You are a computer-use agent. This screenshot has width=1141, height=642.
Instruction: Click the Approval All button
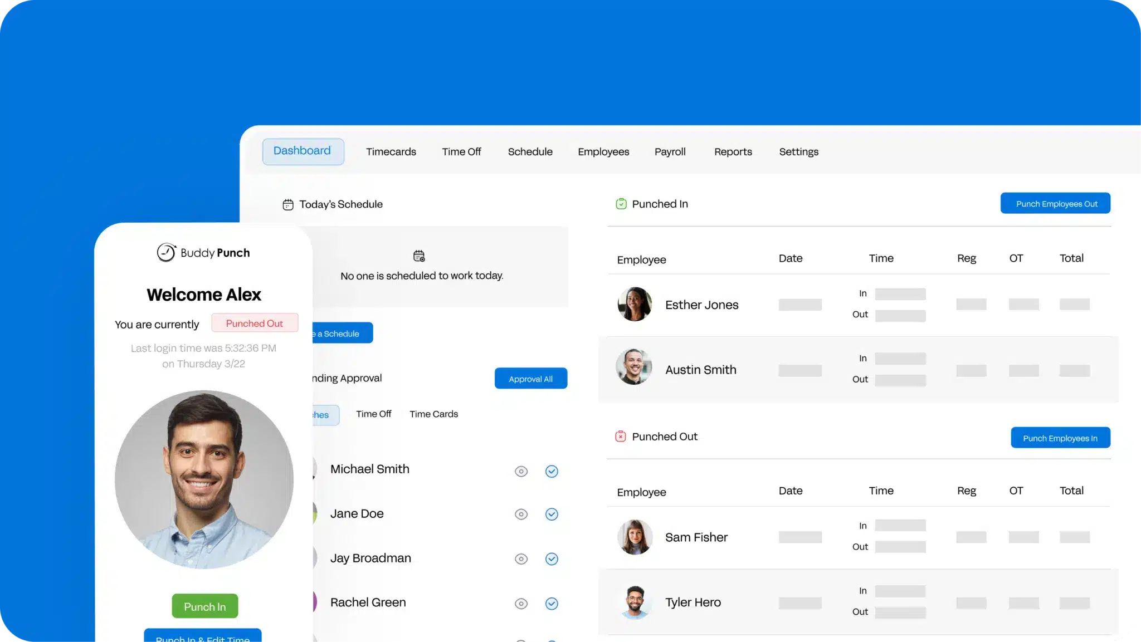coord(530,379)
